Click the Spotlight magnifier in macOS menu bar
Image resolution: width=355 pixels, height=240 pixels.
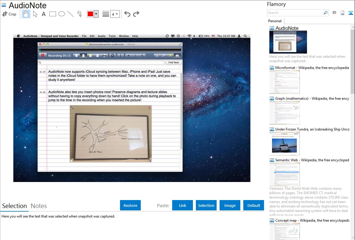tap(245, 36)
